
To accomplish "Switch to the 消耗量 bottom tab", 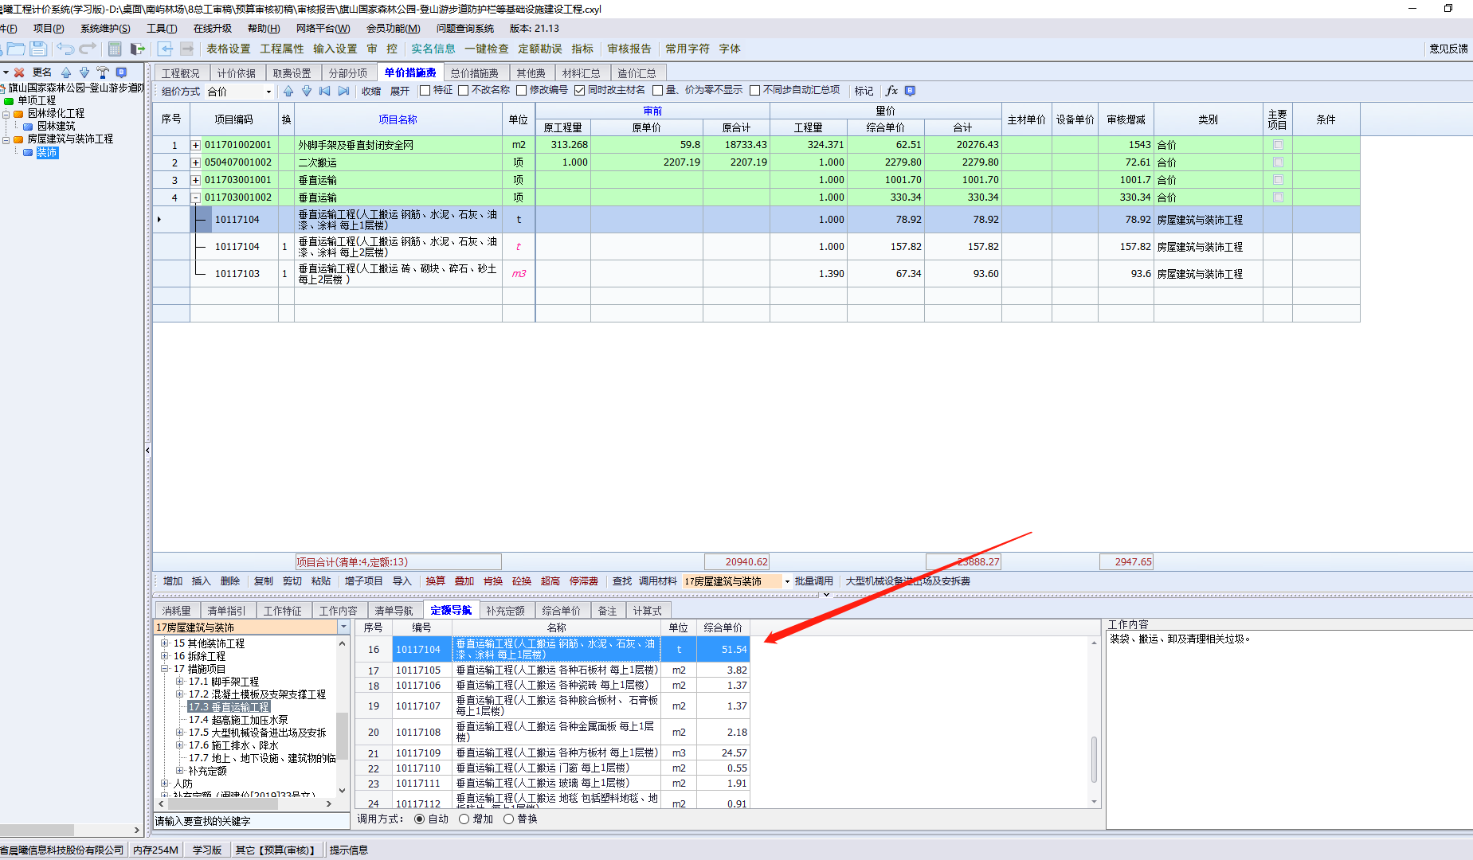I will coord(177,611).
